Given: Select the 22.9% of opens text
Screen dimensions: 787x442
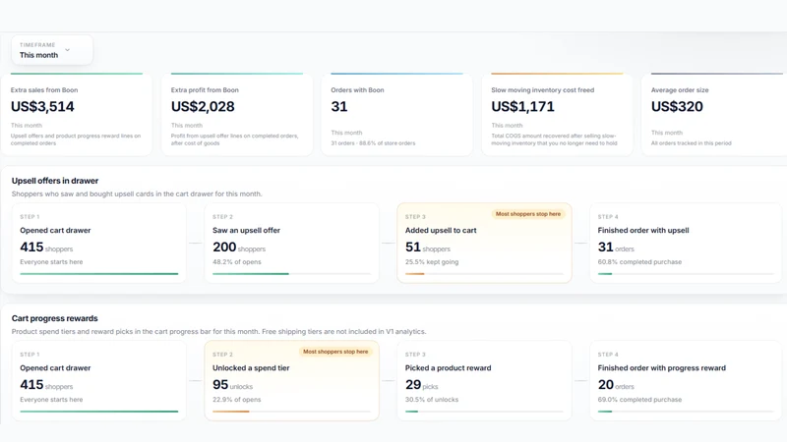Looking at the screenshot, I should click(x=237, y=400).
